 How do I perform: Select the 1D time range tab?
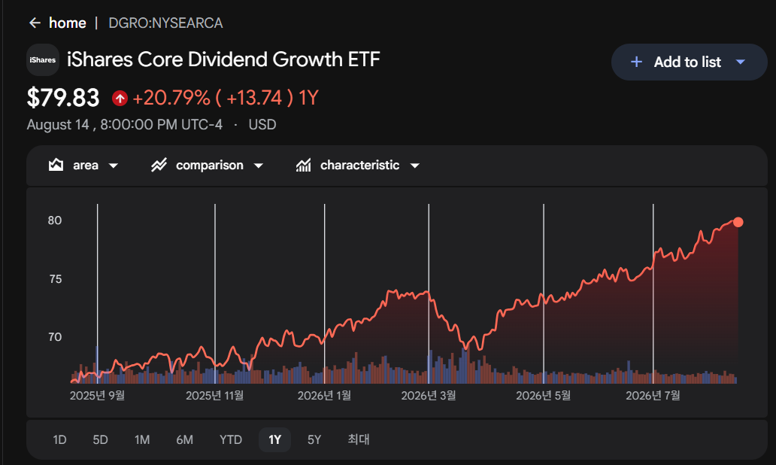click(59, 439)
